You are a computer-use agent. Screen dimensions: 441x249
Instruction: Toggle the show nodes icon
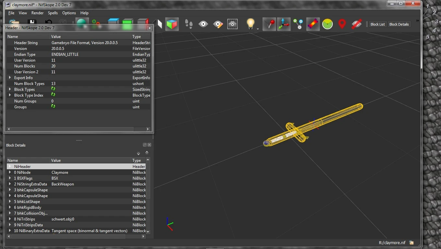tap(298, 24)
